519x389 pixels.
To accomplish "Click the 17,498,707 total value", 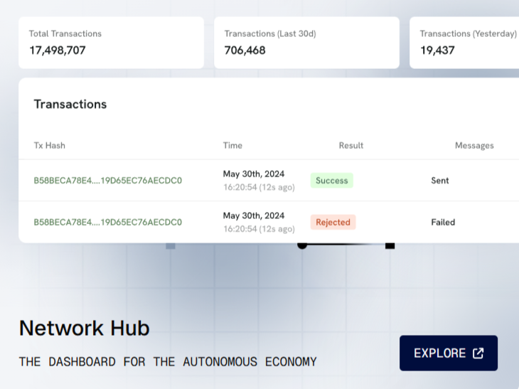I will coord(58,50).
